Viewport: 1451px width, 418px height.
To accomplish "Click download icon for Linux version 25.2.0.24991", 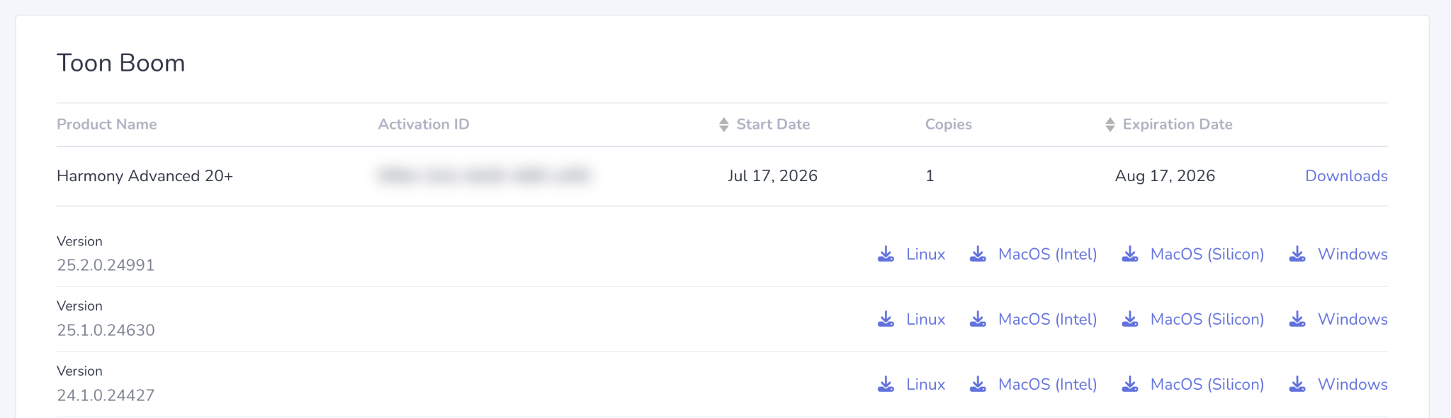I will pos(886,254).
